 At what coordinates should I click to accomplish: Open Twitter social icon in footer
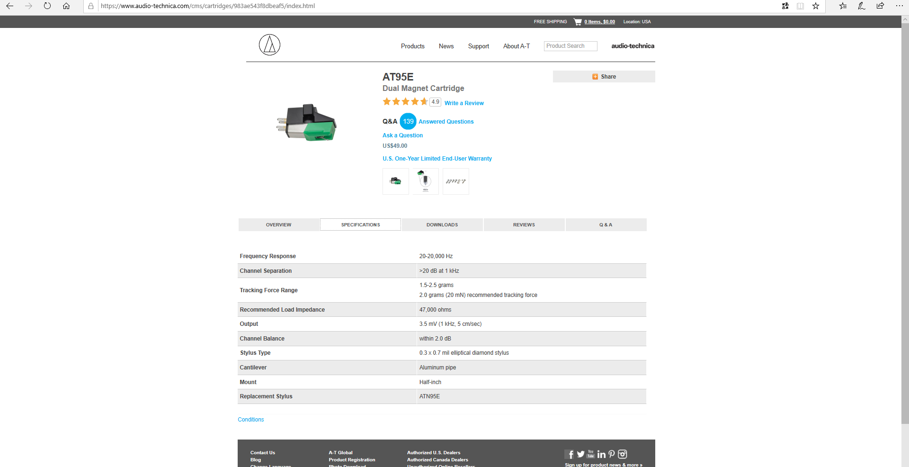pyautogui.click(x=580, y=454)
